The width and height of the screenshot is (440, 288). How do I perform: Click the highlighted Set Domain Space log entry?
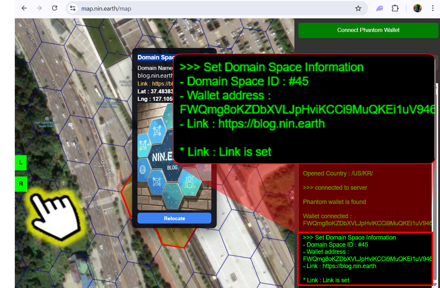pyautogui.click(x=365, y=258)
